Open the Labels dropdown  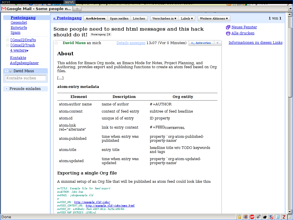point(187,18)
